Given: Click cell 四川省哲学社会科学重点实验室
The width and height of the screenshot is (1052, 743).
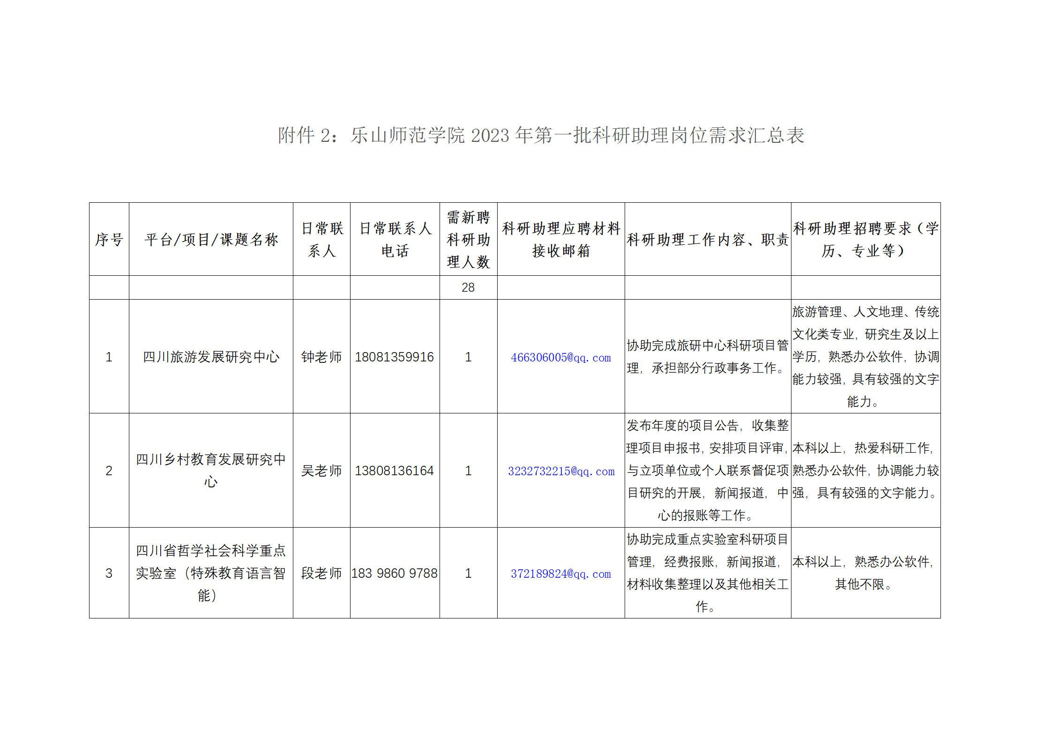Looking at the screenshot, I should pos(211,573).
